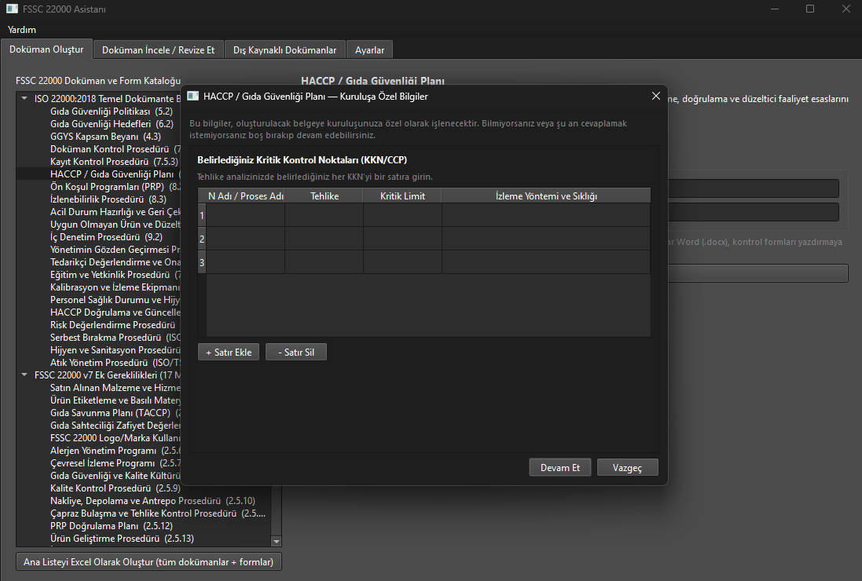Select Gıda Savunma Planı (TACCP)
Image resolution: width=862 pixels, height=581 pixels.
tap(116, 413)
